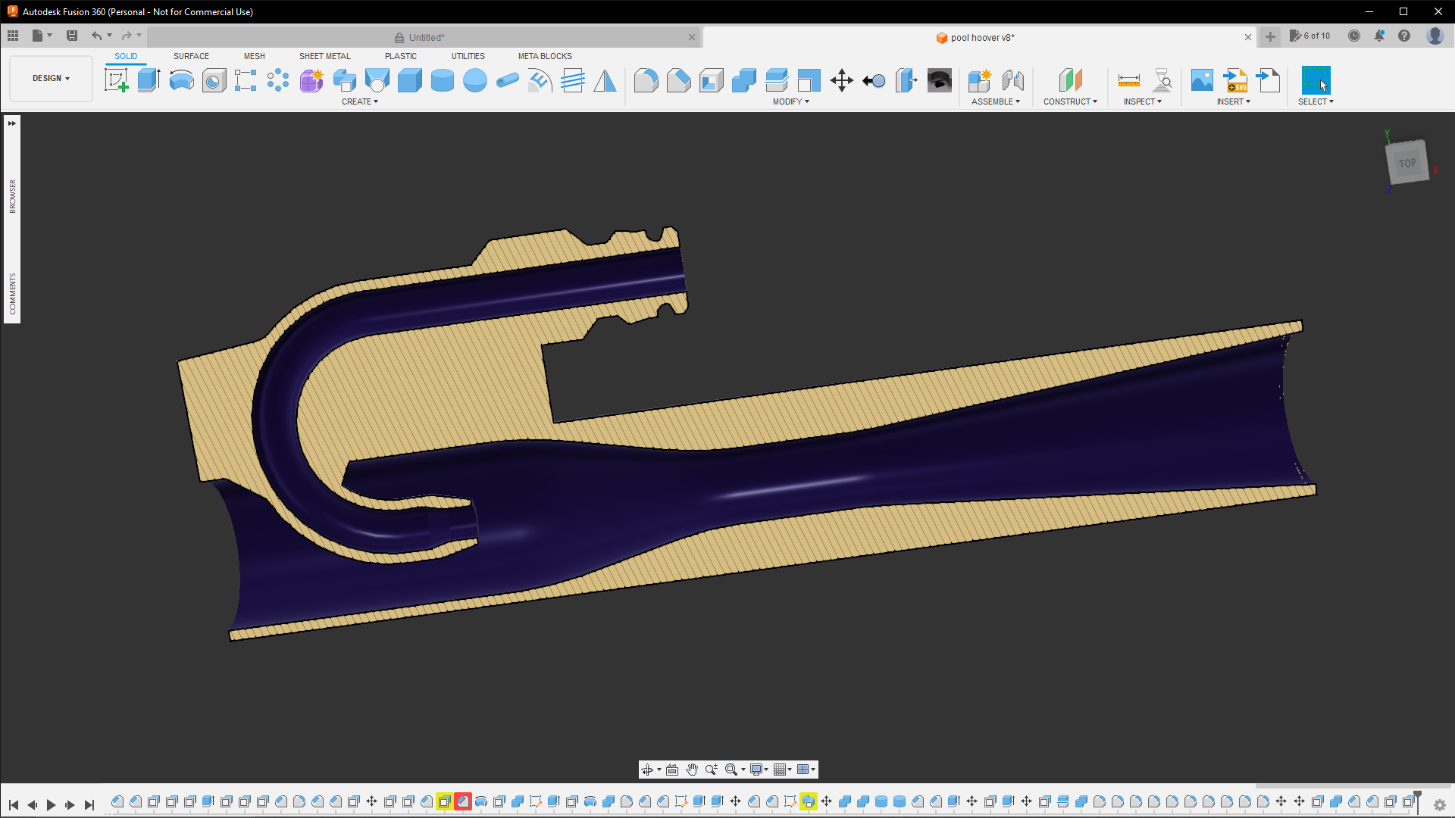
Task: Expand the INSPECT menu dropdown
Action: 1142,101
